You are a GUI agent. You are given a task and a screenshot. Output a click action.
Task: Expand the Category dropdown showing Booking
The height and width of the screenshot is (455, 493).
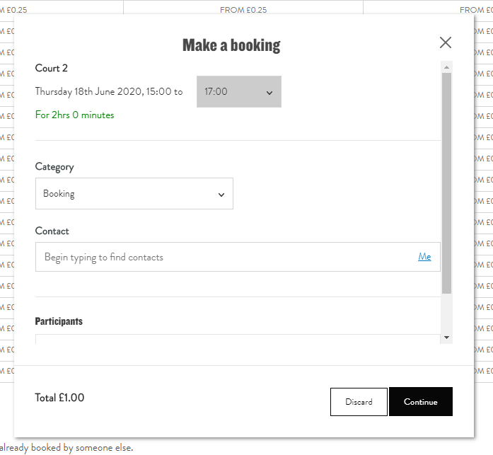point(134,194)
